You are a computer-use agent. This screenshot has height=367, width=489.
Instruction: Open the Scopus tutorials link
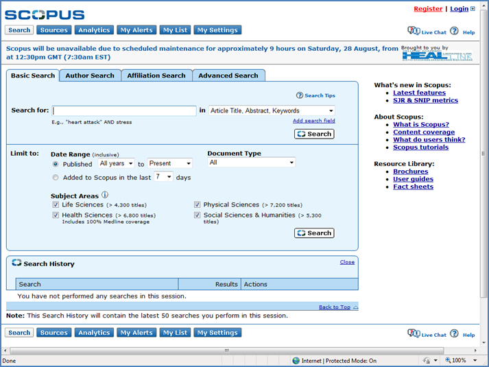coord(420,147)
